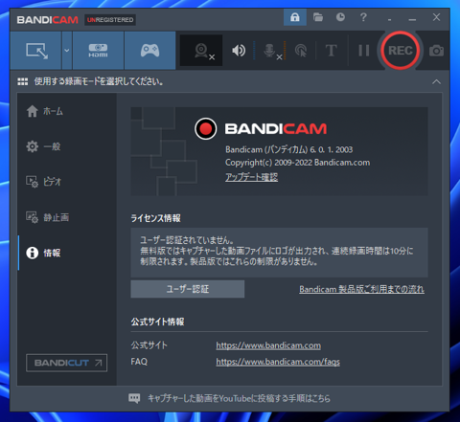This screenshot has height=422, width=460.
Task: Collapse the recording mode panel chevron
Action: [436, 82]
